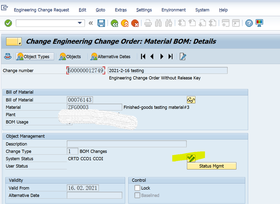Click the Alternative Dates button
Image resolution: width=280 pixels, height=204 pixels.
click(111, 56)
